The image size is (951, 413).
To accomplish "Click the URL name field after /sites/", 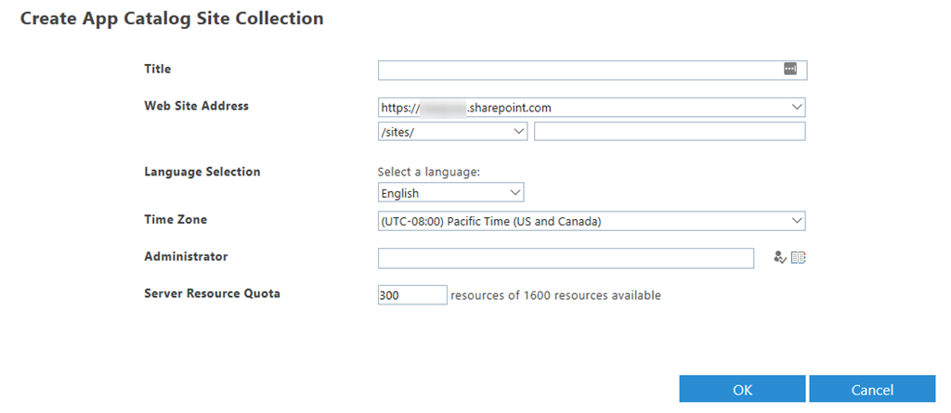I will point(670,132).
